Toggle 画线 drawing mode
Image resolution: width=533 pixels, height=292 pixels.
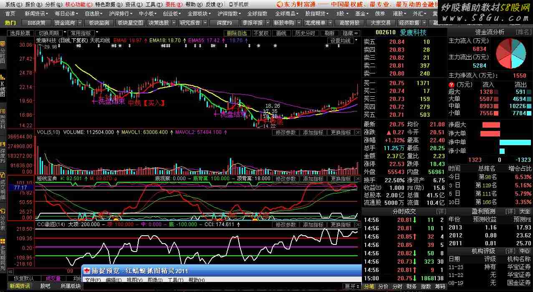coord(281,33)
